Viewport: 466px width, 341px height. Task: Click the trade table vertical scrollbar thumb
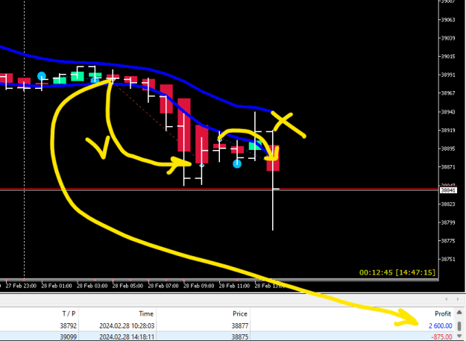pos(459,325)
